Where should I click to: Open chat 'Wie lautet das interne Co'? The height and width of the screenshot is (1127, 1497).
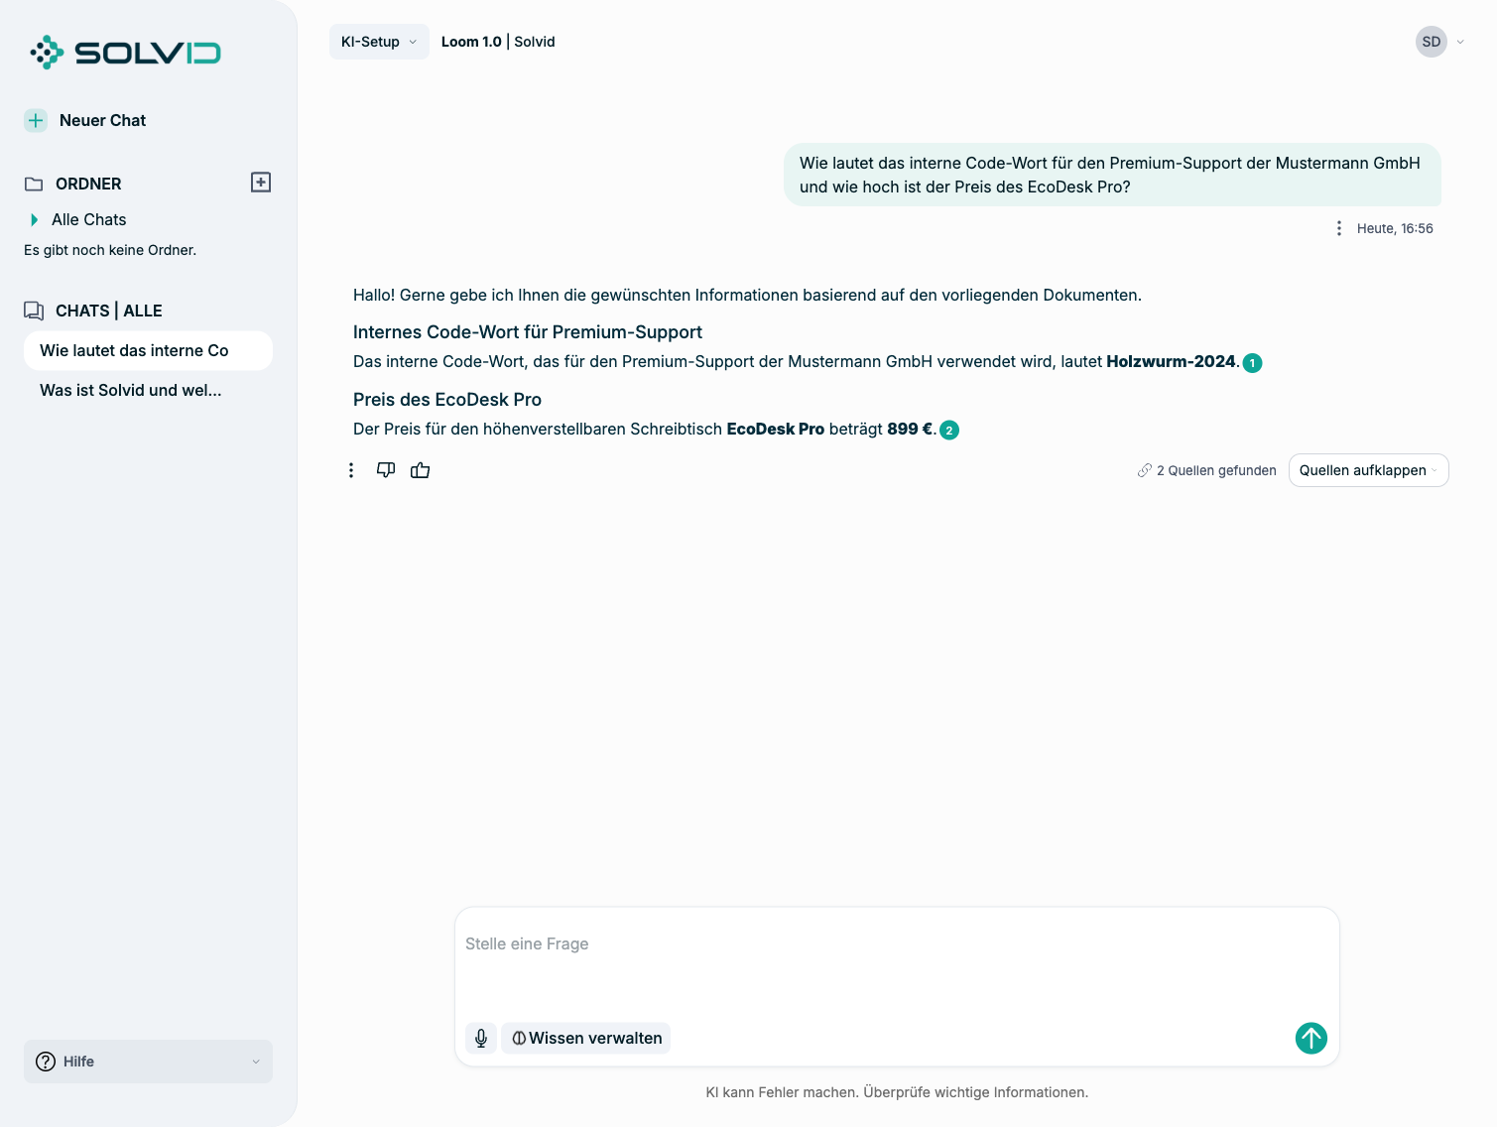[148, 350]
